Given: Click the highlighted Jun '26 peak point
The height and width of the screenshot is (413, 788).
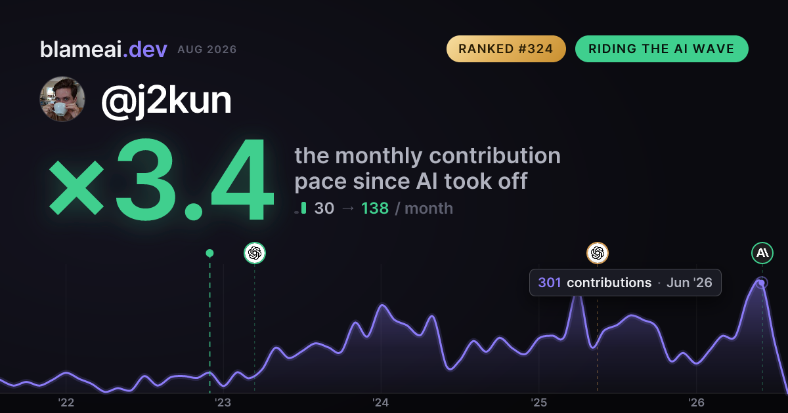Looking at the screenshot, I should (762, 283).
